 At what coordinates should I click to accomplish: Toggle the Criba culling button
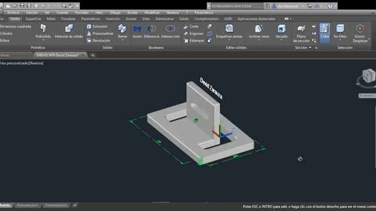click(x=325, y=33)
